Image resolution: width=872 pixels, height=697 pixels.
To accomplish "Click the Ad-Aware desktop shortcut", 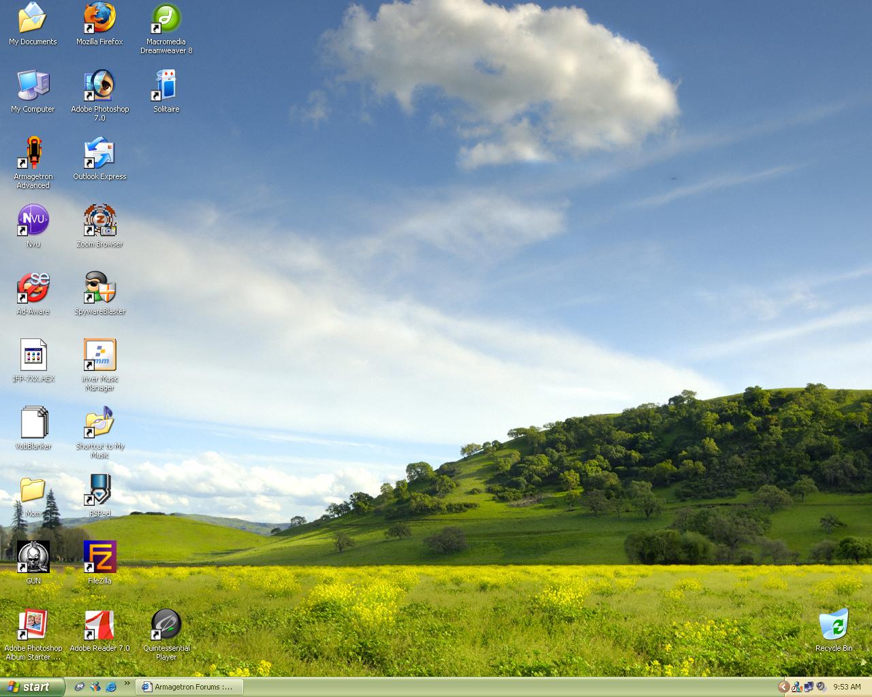I will 33,288.
